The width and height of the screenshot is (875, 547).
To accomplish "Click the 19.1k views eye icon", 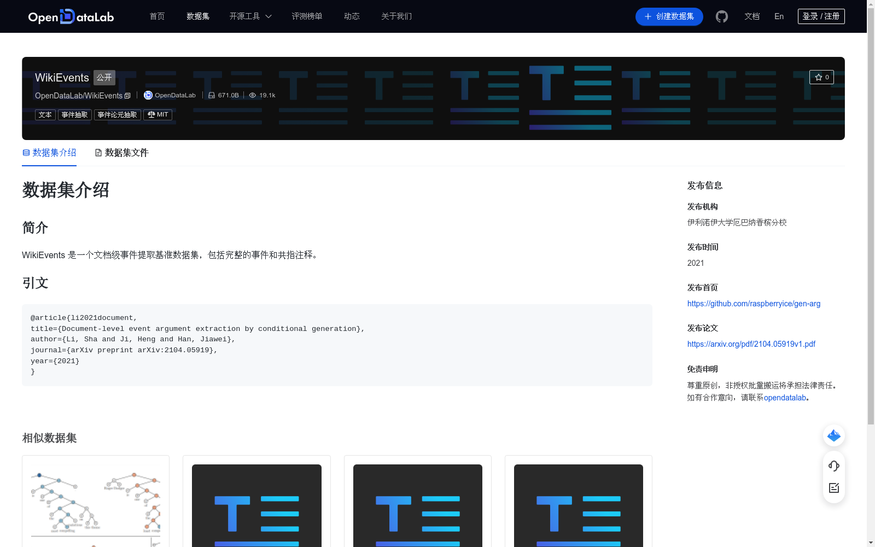I will coord(253,95).
